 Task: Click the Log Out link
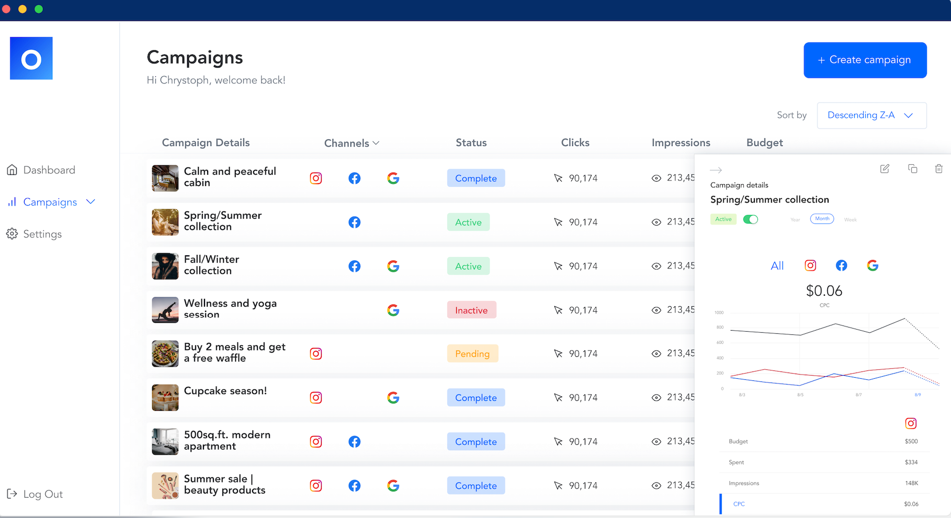click(x=35, y=494)
